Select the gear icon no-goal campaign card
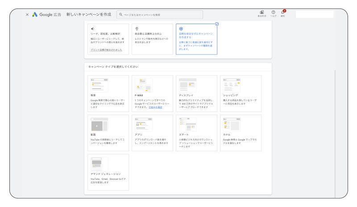This screenshot has height=207, width=357. (196, 39)
